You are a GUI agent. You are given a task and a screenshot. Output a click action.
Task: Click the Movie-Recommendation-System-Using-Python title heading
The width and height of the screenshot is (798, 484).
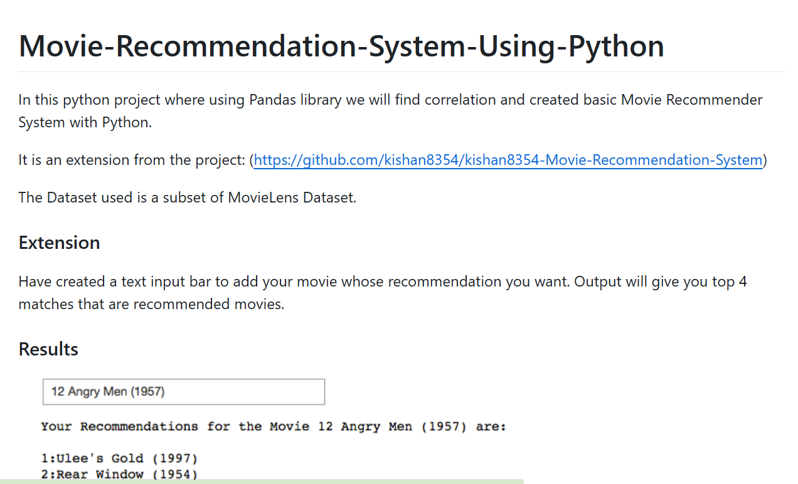click(341, 46)
